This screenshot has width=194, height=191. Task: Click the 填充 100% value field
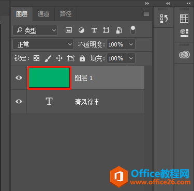117,58
